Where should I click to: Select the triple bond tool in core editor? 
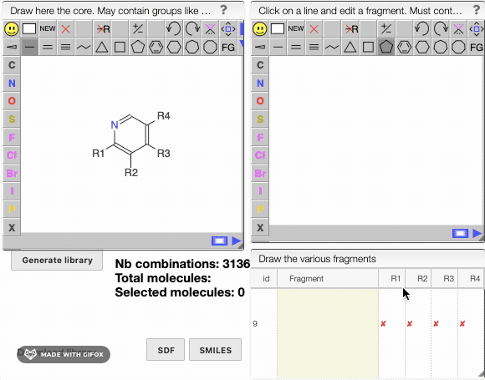pos(65,48)
